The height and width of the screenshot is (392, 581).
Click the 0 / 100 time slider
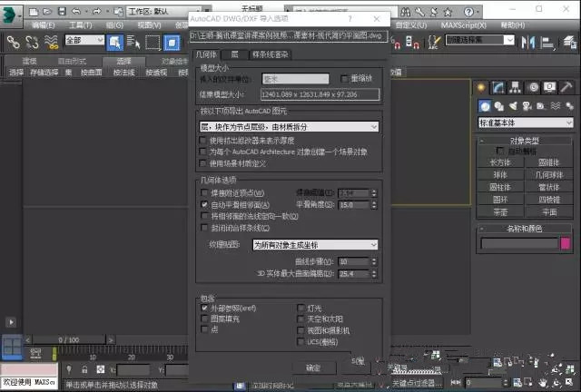coord(69,339)
